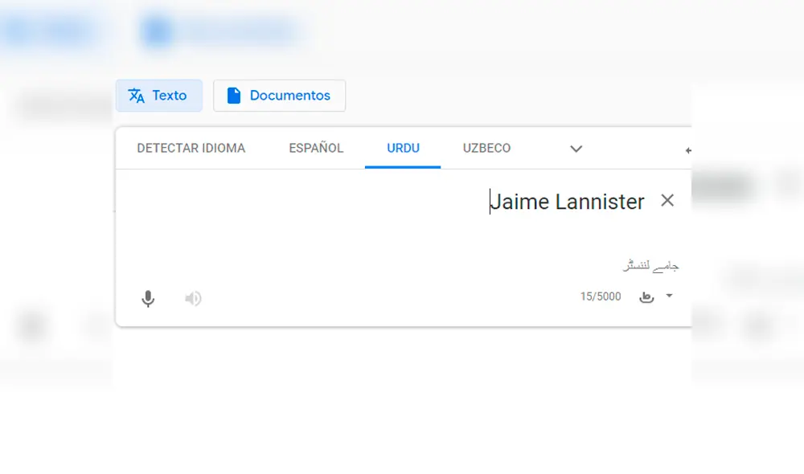The height and width of the screenshot is (474, 804).
Task: Select the microphone to translate by voice
Action: [x=148, y=298]
